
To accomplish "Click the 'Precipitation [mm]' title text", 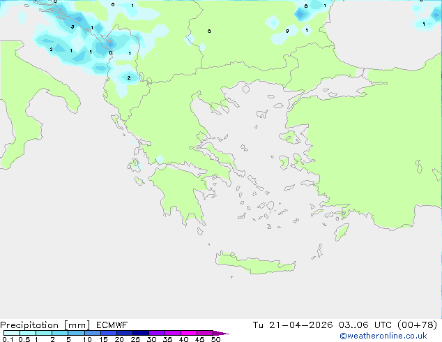I will coord(45,325).
